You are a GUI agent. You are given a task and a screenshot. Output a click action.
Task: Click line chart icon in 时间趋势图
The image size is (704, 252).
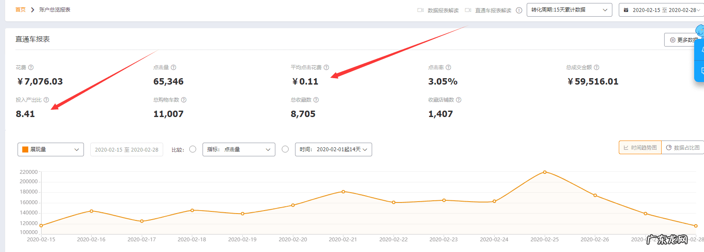click(626, 147)
